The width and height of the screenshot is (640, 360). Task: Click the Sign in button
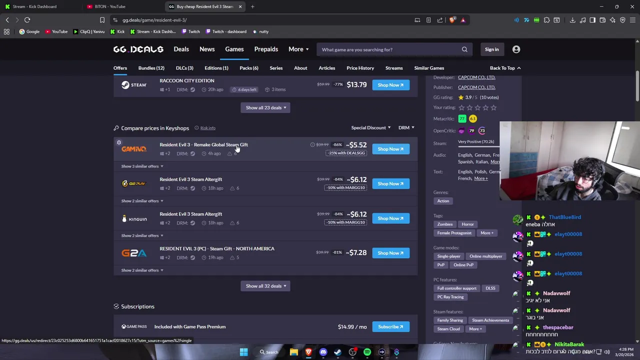point(491,49)
